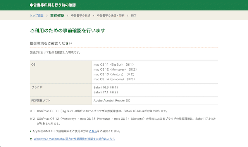The width and height of the screenshot is (248, 147).
Task: Click the chevron before 終了 breadcrumb
Action: pyautogui.click(x=127, y=15)
